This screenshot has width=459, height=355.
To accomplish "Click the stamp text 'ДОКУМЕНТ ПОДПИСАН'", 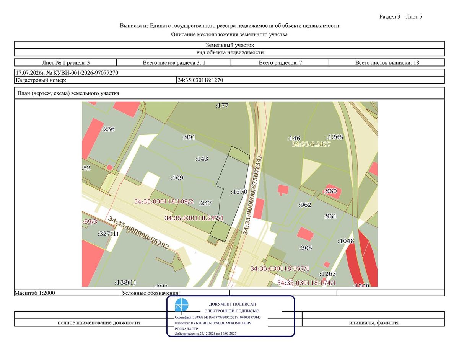I will [232, 304].
